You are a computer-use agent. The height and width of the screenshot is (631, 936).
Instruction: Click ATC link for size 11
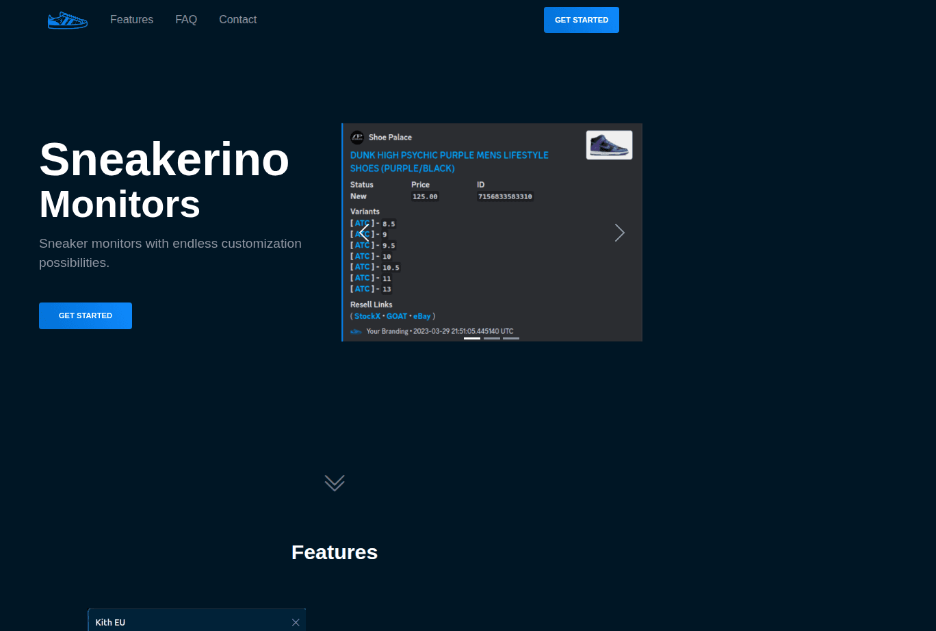(362, 278)
